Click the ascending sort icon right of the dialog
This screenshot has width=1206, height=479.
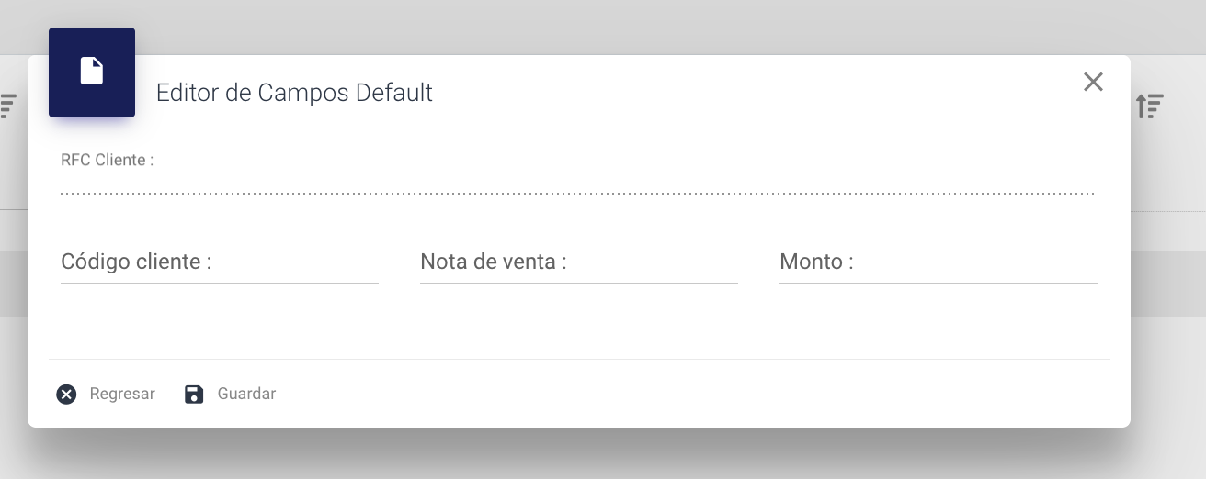(1149, 106)
